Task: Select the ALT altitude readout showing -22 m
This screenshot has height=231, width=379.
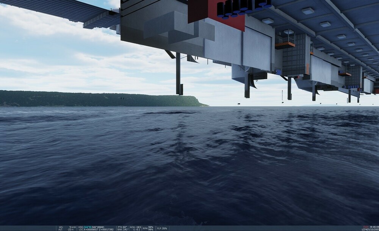Action: [70, 229]
